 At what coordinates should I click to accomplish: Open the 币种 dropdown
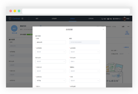tap(84, 81)
